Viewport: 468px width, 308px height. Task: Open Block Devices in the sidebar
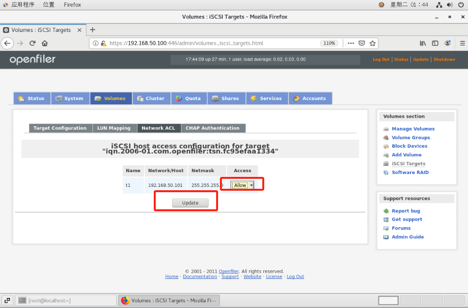tap(409, 146)
